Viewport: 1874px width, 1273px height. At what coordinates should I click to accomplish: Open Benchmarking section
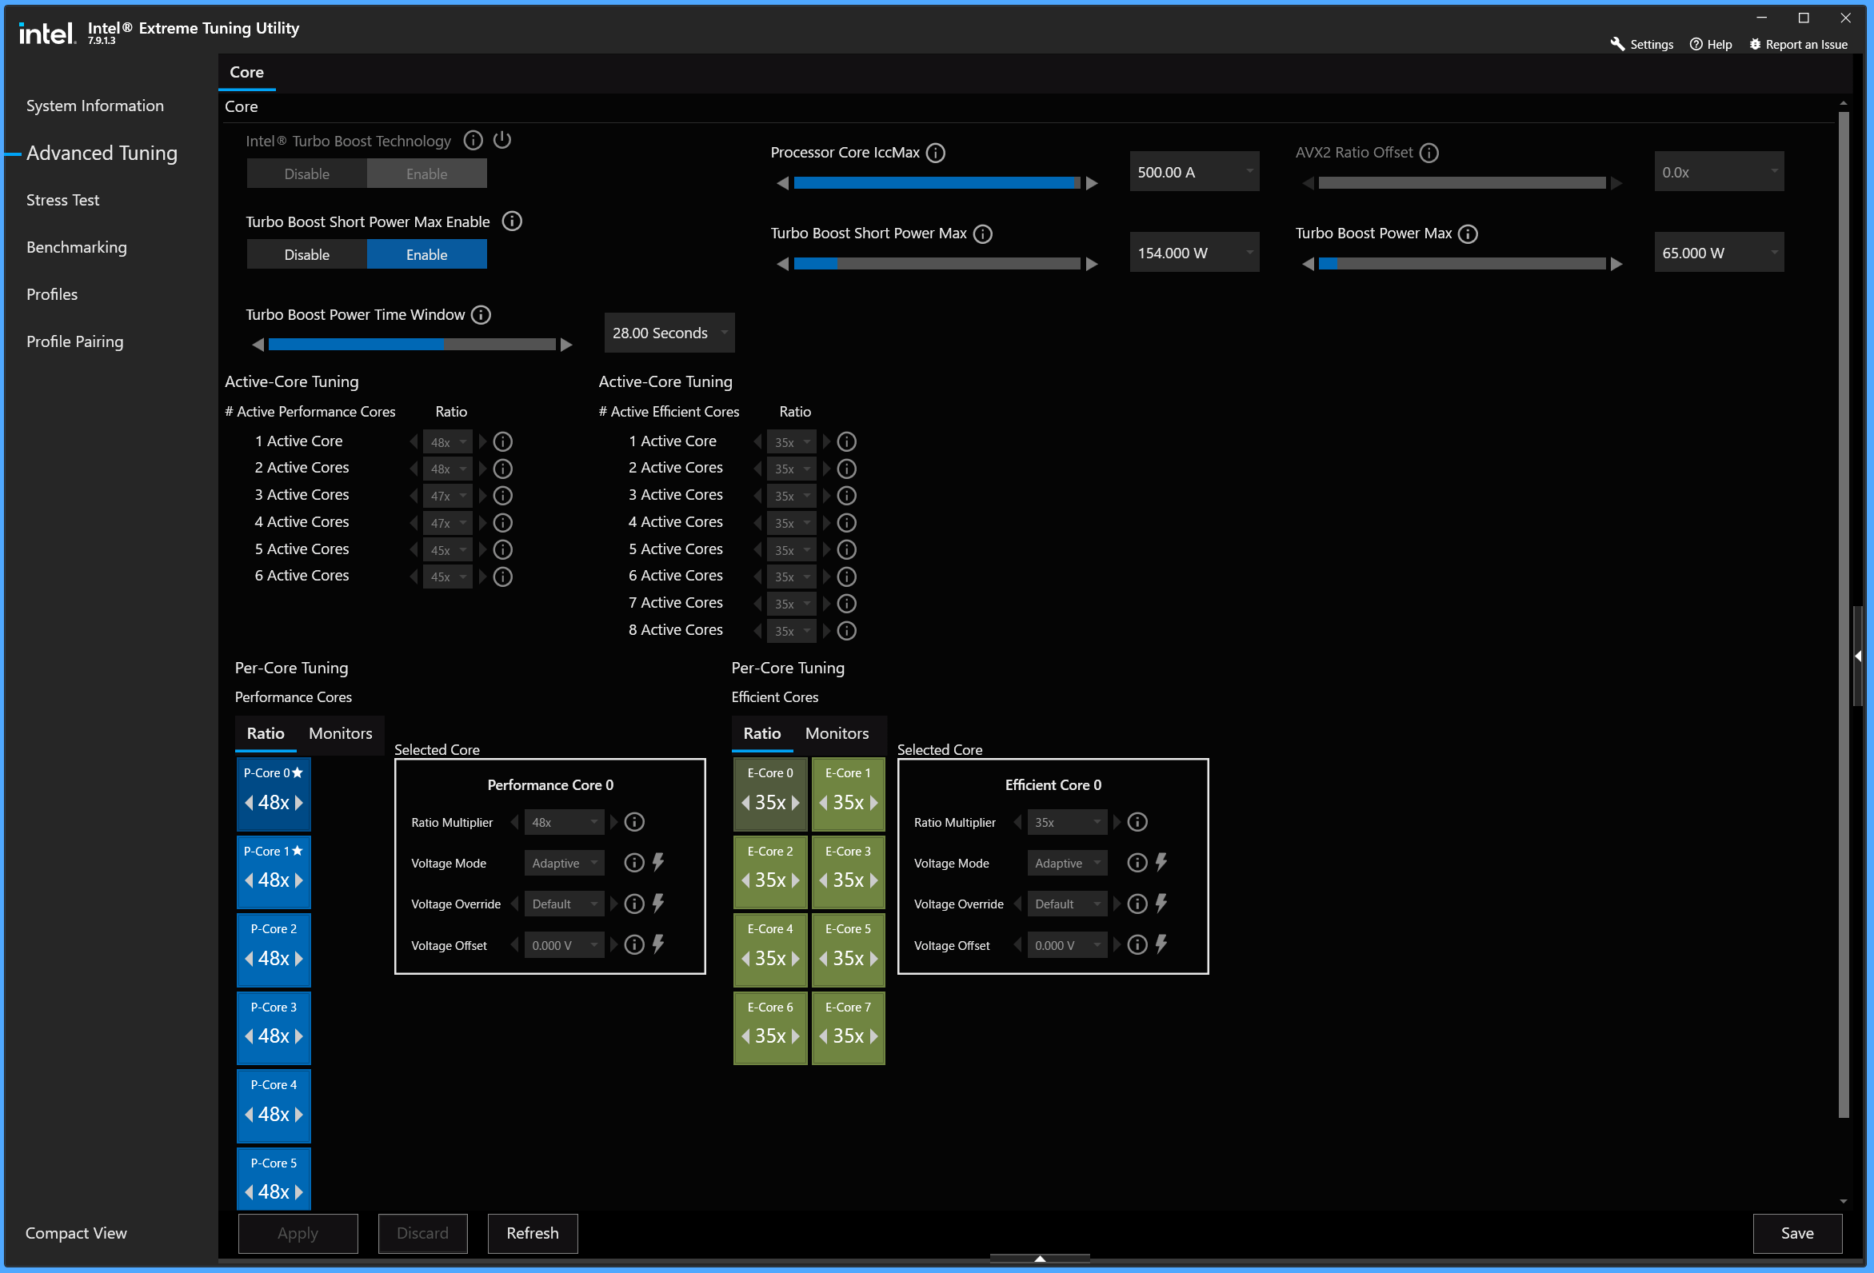[77, 247]
